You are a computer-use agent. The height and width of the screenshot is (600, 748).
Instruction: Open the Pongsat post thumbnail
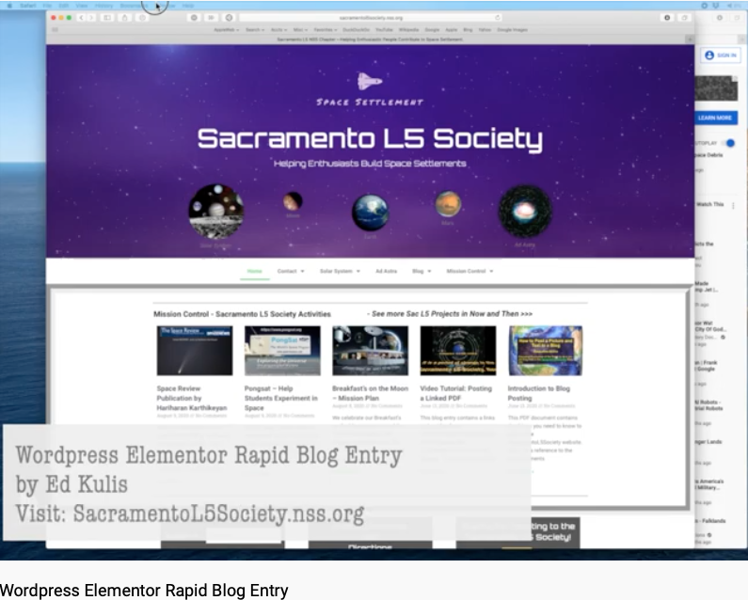pos(282,351)
